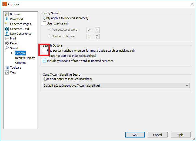The image size is (196, 141).
Task: Choose the Generate Text icon
Action: tap(7, 29)
